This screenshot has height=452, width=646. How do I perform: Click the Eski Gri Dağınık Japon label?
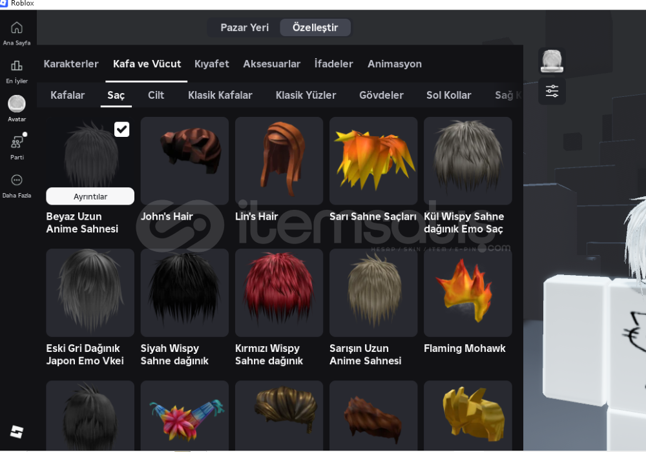pyautogui.click(x=85, y=354)
